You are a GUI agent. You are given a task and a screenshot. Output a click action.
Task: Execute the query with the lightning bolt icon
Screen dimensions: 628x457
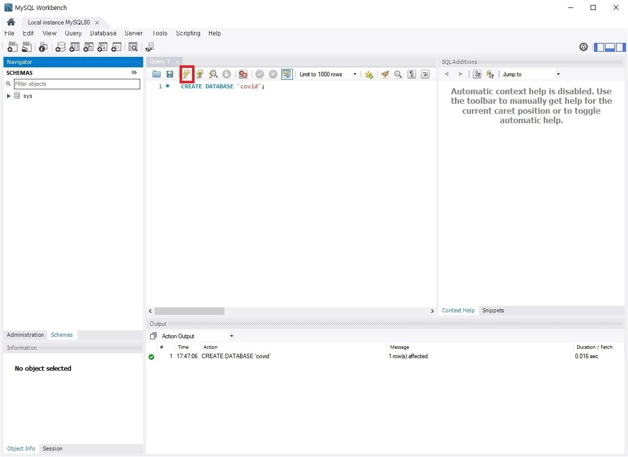pos(187,74)
